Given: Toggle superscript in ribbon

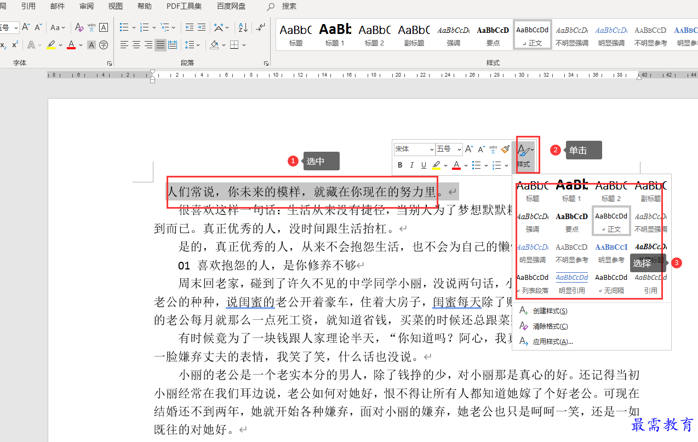Looking at the screenshot, I should (x=15, y=45).
